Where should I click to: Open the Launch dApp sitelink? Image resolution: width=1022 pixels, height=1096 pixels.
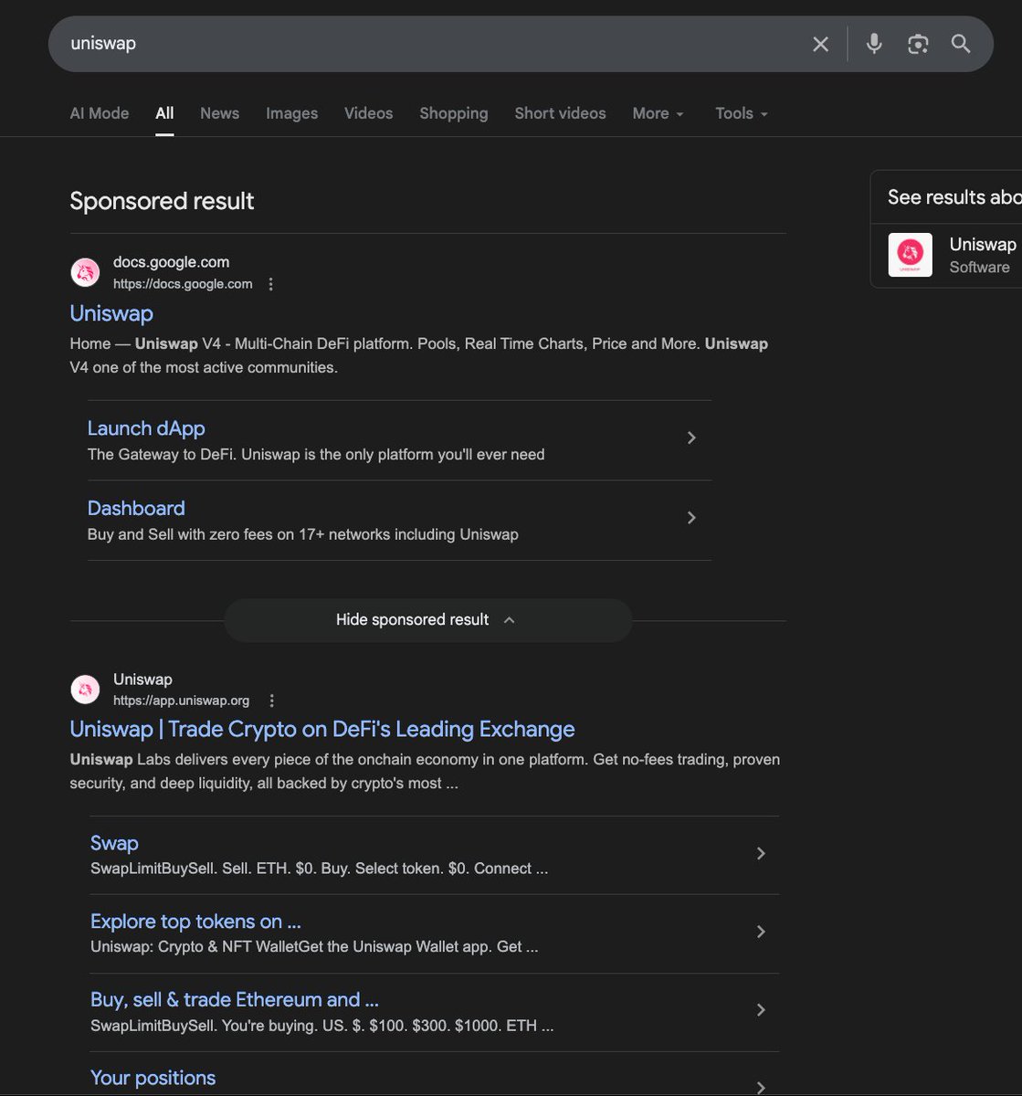tap(146, 428)
